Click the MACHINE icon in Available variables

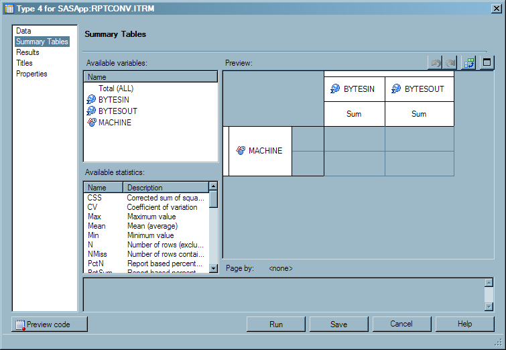[92, 122]
